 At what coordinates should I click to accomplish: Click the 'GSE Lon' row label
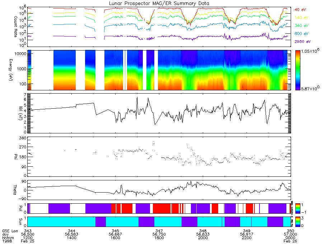(10, 231)
